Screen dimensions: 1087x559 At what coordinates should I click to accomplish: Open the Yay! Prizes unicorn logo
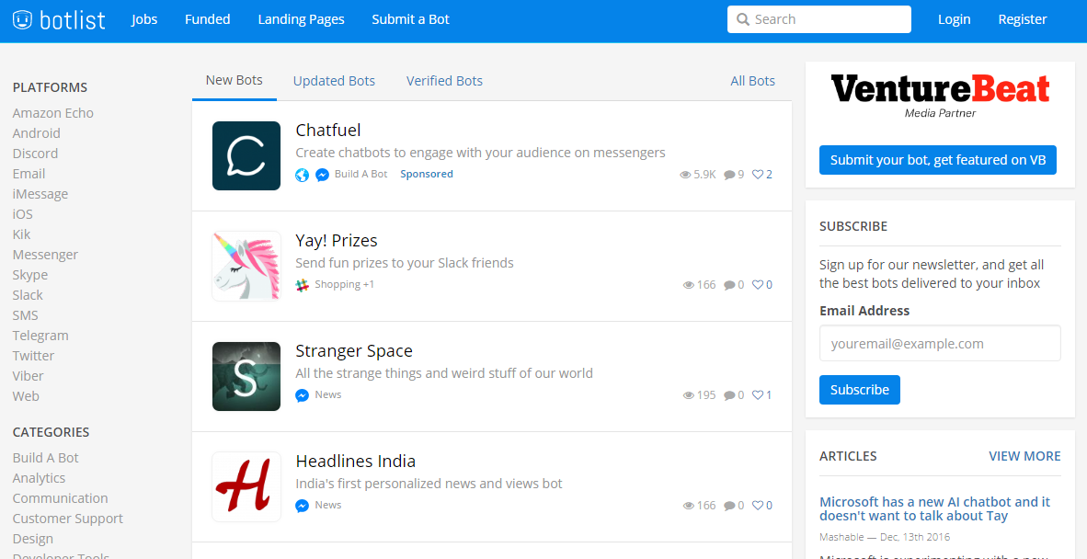coord(246,266)
